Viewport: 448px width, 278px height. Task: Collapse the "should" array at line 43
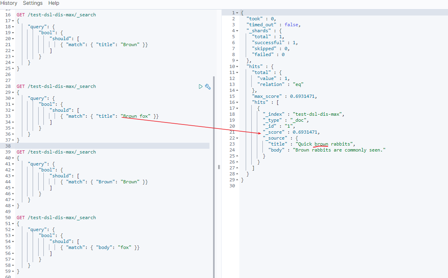coord(13,176)
